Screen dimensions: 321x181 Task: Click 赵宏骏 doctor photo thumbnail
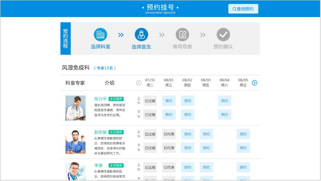pyautogui.click(x=75, y=141)
